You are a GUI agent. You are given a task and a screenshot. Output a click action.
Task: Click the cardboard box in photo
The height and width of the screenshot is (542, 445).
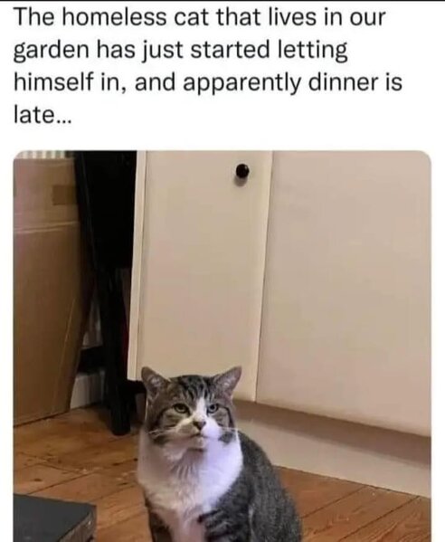(47, 287)
